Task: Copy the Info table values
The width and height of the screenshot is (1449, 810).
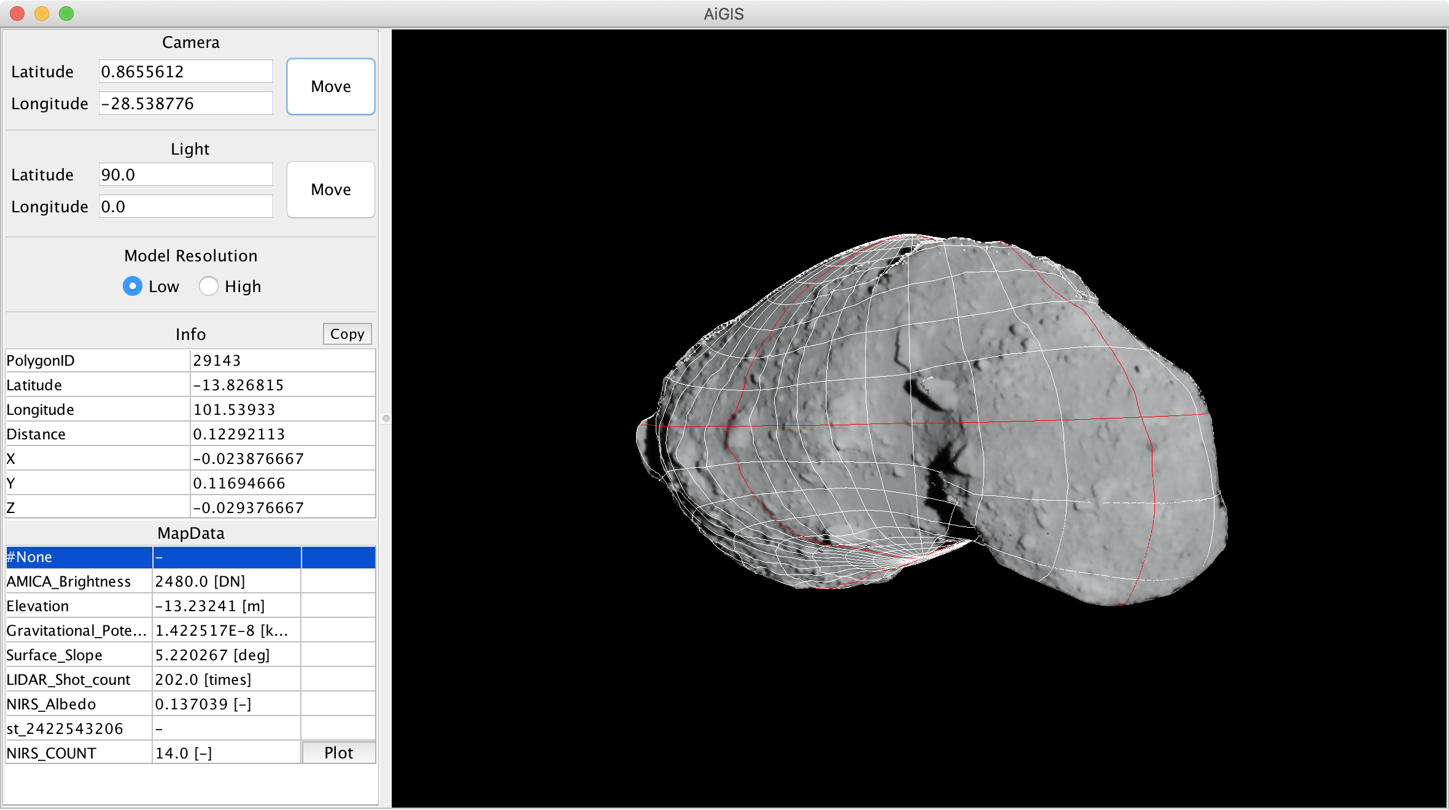Action: pyautogui.click(x=347, y=334)
